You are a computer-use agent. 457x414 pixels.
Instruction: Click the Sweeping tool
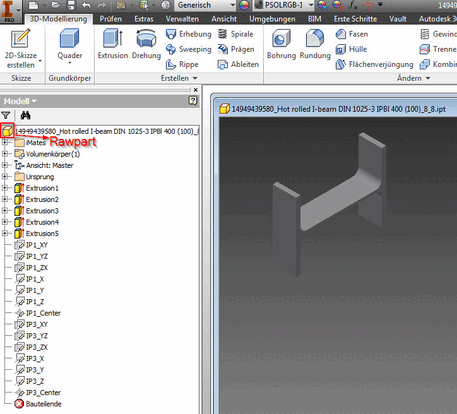click(189, 49)
